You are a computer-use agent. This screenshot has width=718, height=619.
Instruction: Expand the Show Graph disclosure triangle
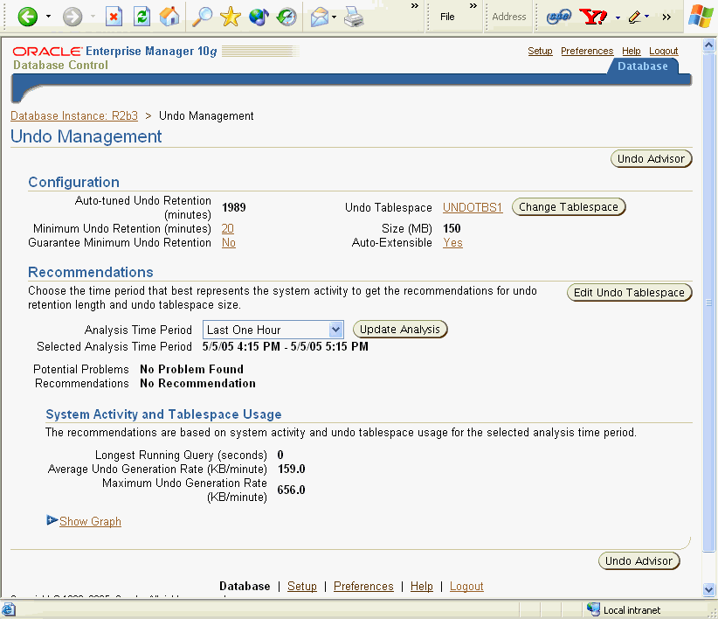52,521
